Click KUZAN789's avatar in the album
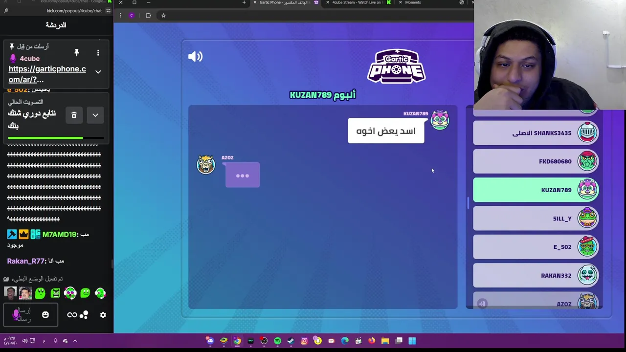Image resolution: width=626 pixels, height=352 pixels. (440, 120)
